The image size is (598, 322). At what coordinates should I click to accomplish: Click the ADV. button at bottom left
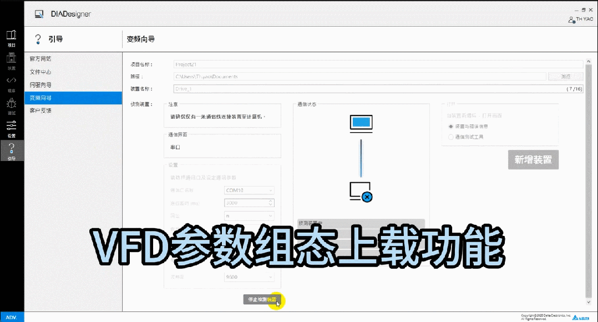pos(12,317)
